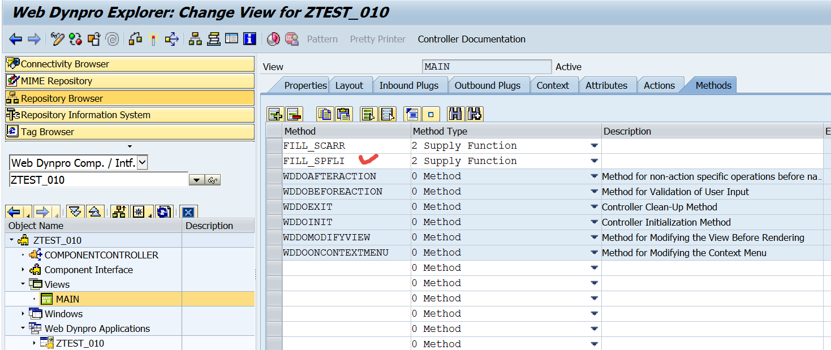831x350 pixels.
Task: Click the Activate matchstick icon
Action: point(152,39)
